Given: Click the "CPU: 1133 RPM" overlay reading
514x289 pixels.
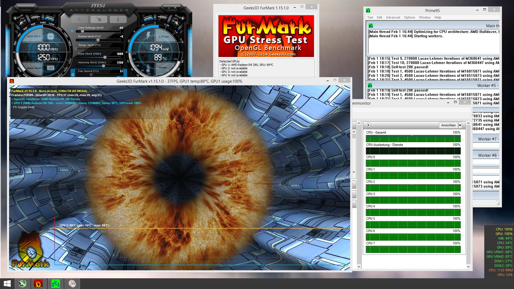Looking at the screenshot, I should (500, 270).
